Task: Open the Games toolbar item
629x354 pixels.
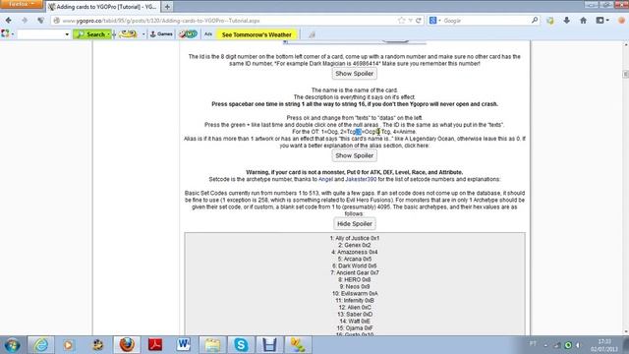Action: (x=161, y=34)
